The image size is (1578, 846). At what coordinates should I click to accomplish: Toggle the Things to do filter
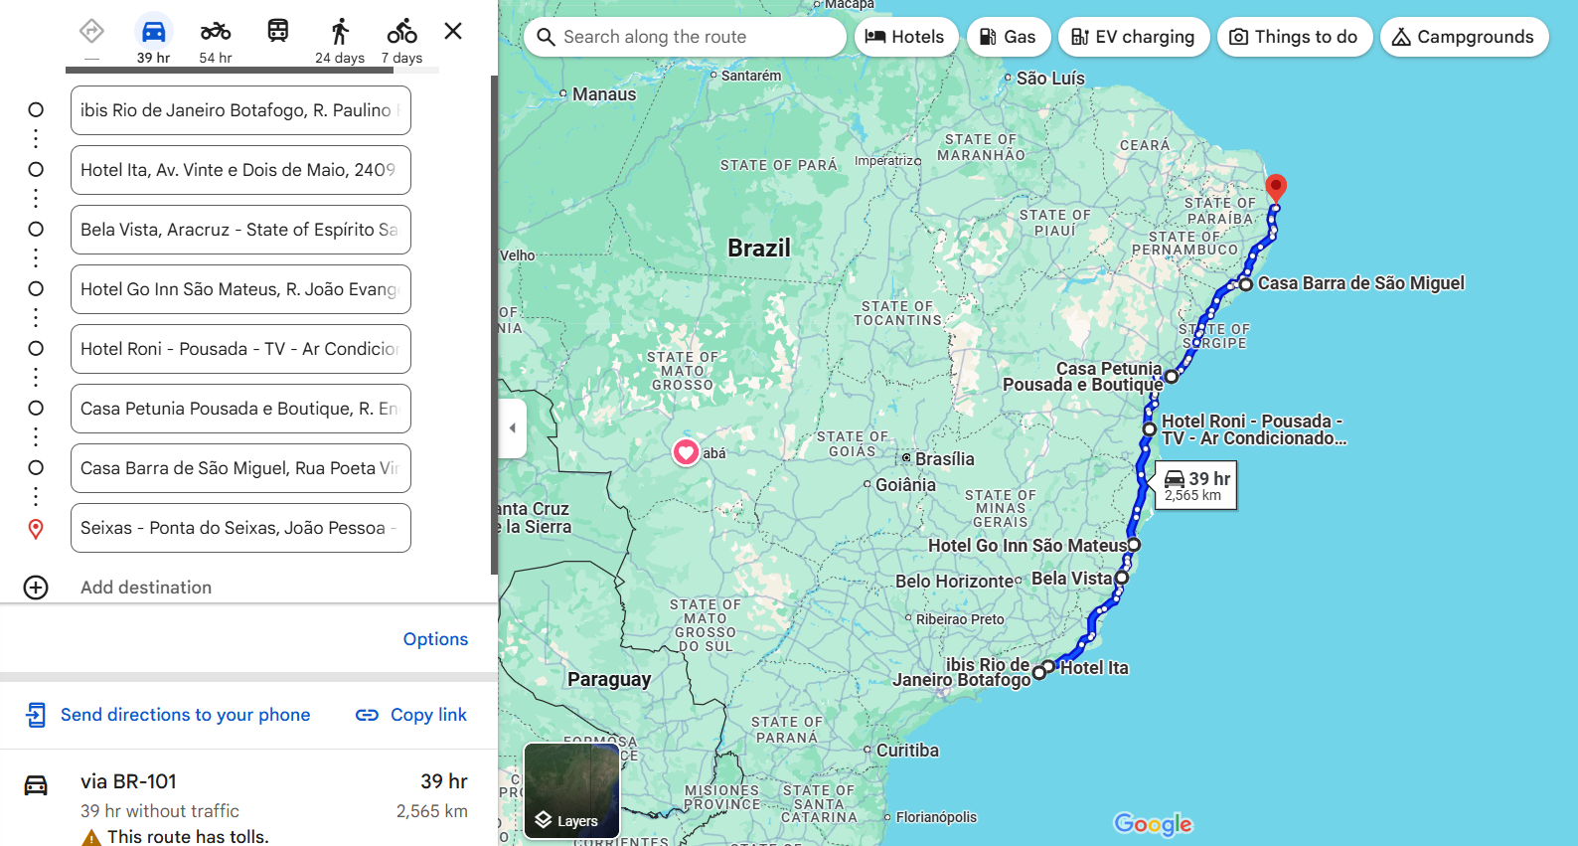[x=1294, y=37]
